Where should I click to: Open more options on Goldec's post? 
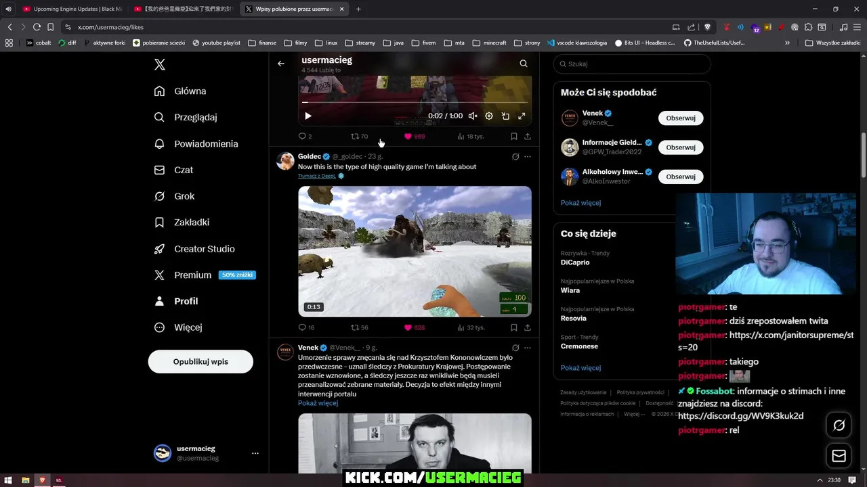click(x=528, y=156)
